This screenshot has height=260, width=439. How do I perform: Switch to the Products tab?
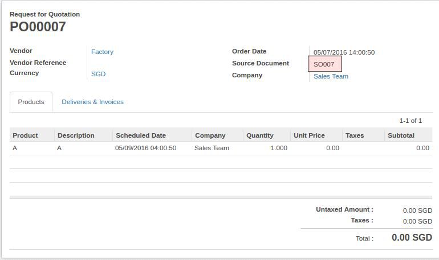coord(31,102)
